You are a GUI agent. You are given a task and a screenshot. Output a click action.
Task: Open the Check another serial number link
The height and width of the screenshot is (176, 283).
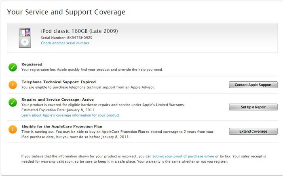click(x=65, y=43)
